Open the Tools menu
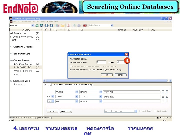Image resolution: width=180 pixels, height=135 pixels. 42,21
